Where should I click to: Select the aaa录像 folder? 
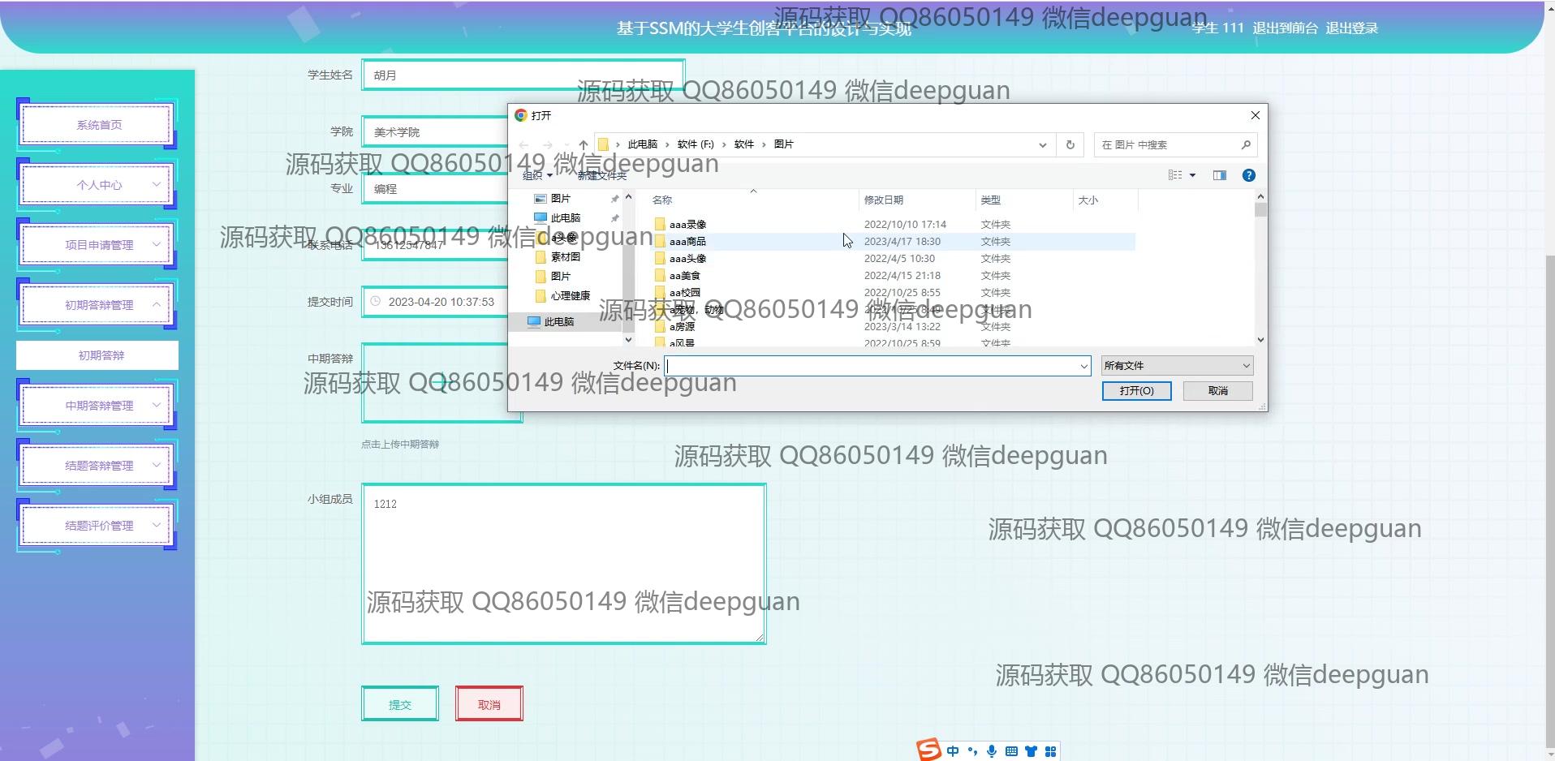click(687, 225)
